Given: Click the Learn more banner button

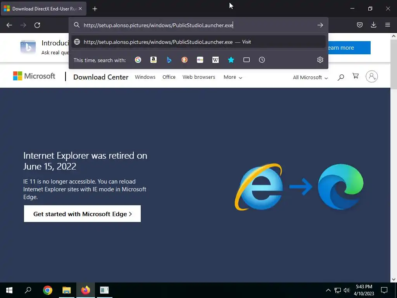Looking at the screenshot, I should coord(349,48).
